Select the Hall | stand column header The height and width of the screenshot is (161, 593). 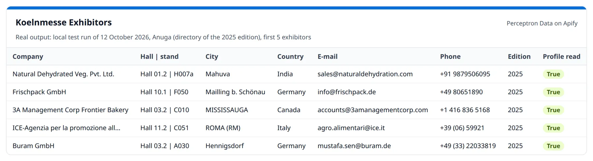pos(159,56)
